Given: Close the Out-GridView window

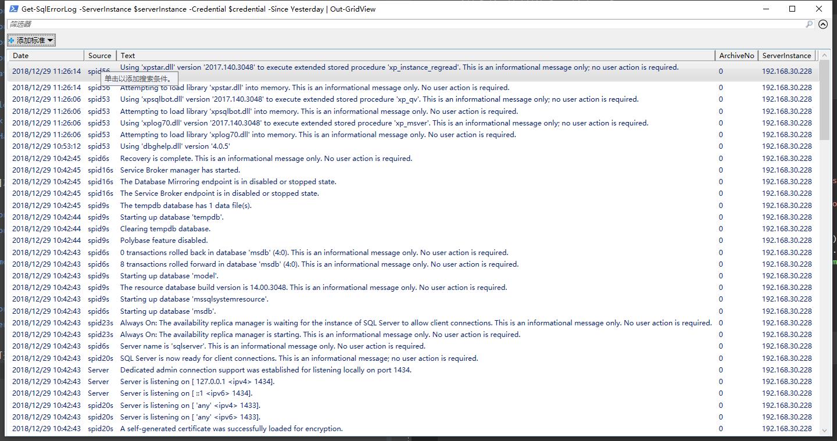Looking at the screenshot, I should click(820, 9).
